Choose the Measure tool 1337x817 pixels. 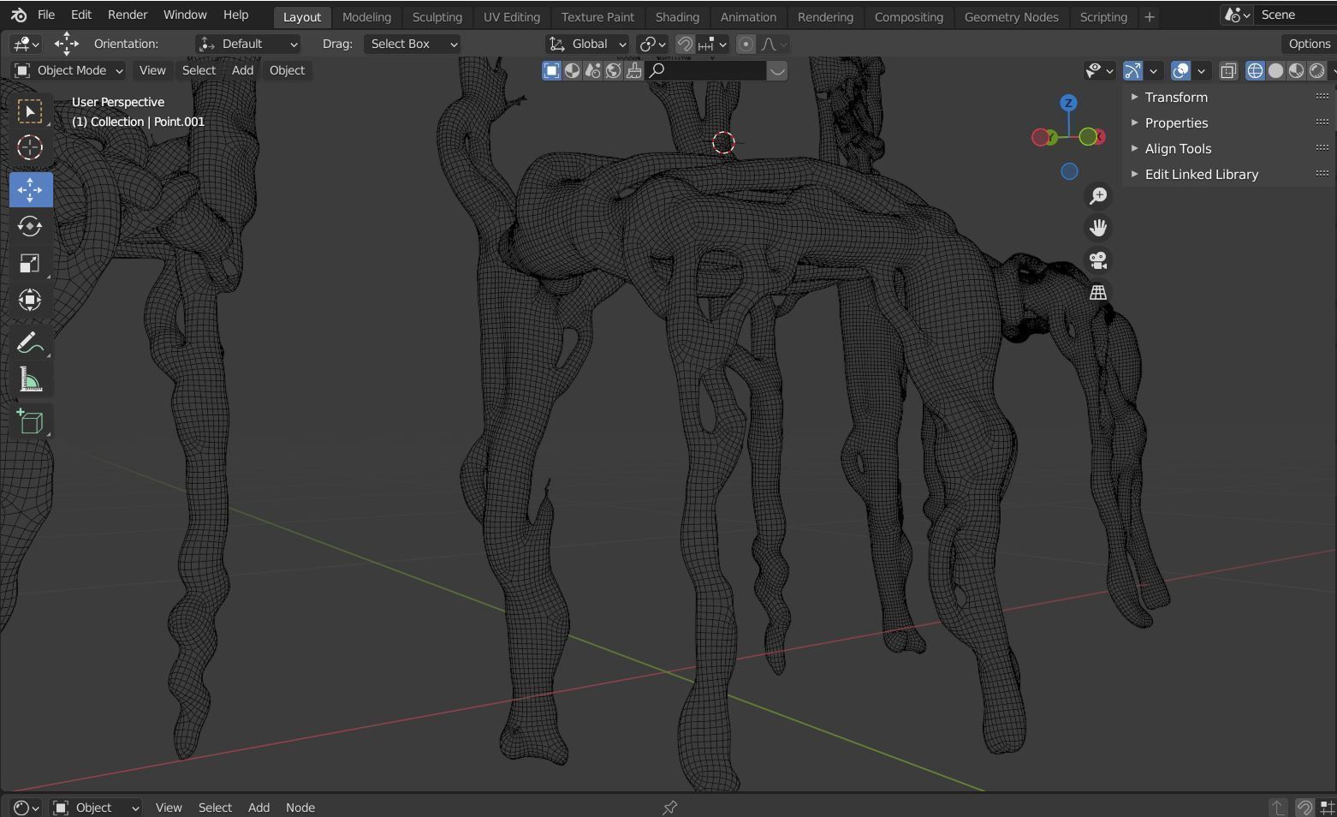pos(30,379)
